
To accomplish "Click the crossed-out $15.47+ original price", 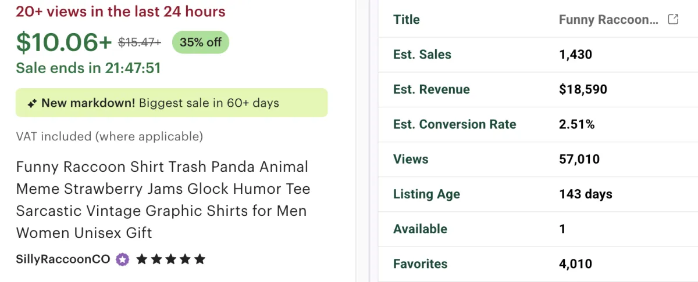I will pos(140,42).
